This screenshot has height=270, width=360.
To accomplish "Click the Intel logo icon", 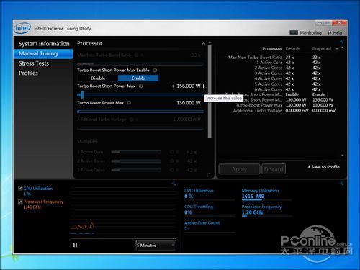I will click(22, 28).
